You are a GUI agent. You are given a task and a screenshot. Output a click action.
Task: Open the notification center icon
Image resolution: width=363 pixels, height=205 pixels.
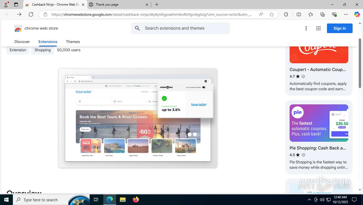coord(354,200)
